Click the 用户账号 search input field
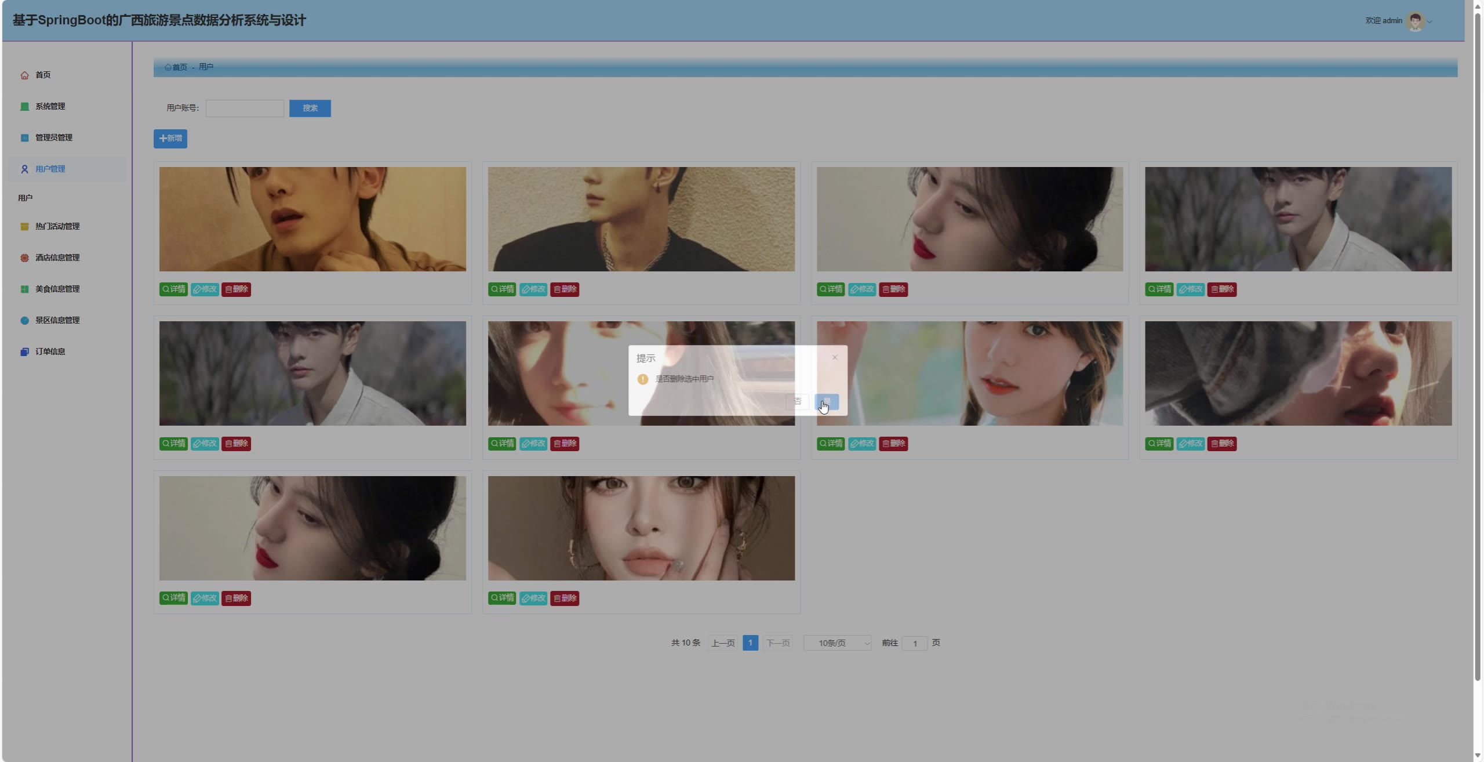The width and height of the screenshot is (1484, 762). click(x=245, y=108)
